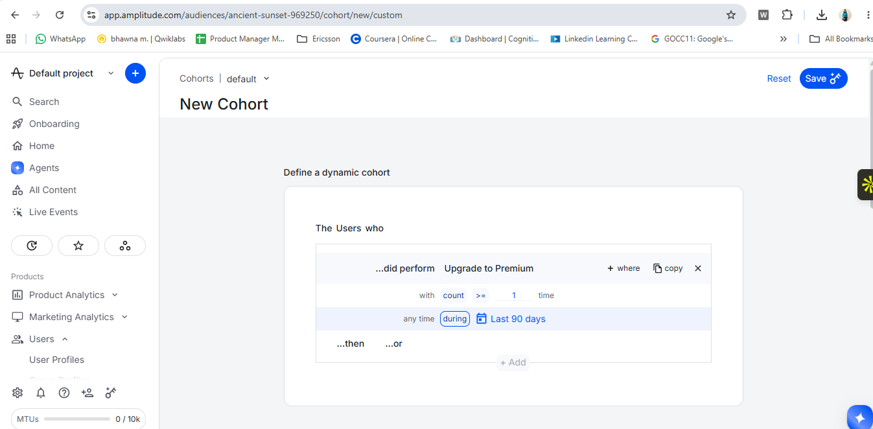This screenshot has width=873, height=429.
Task: Remove the condition with X icon
Action: [x=698, y=268]
